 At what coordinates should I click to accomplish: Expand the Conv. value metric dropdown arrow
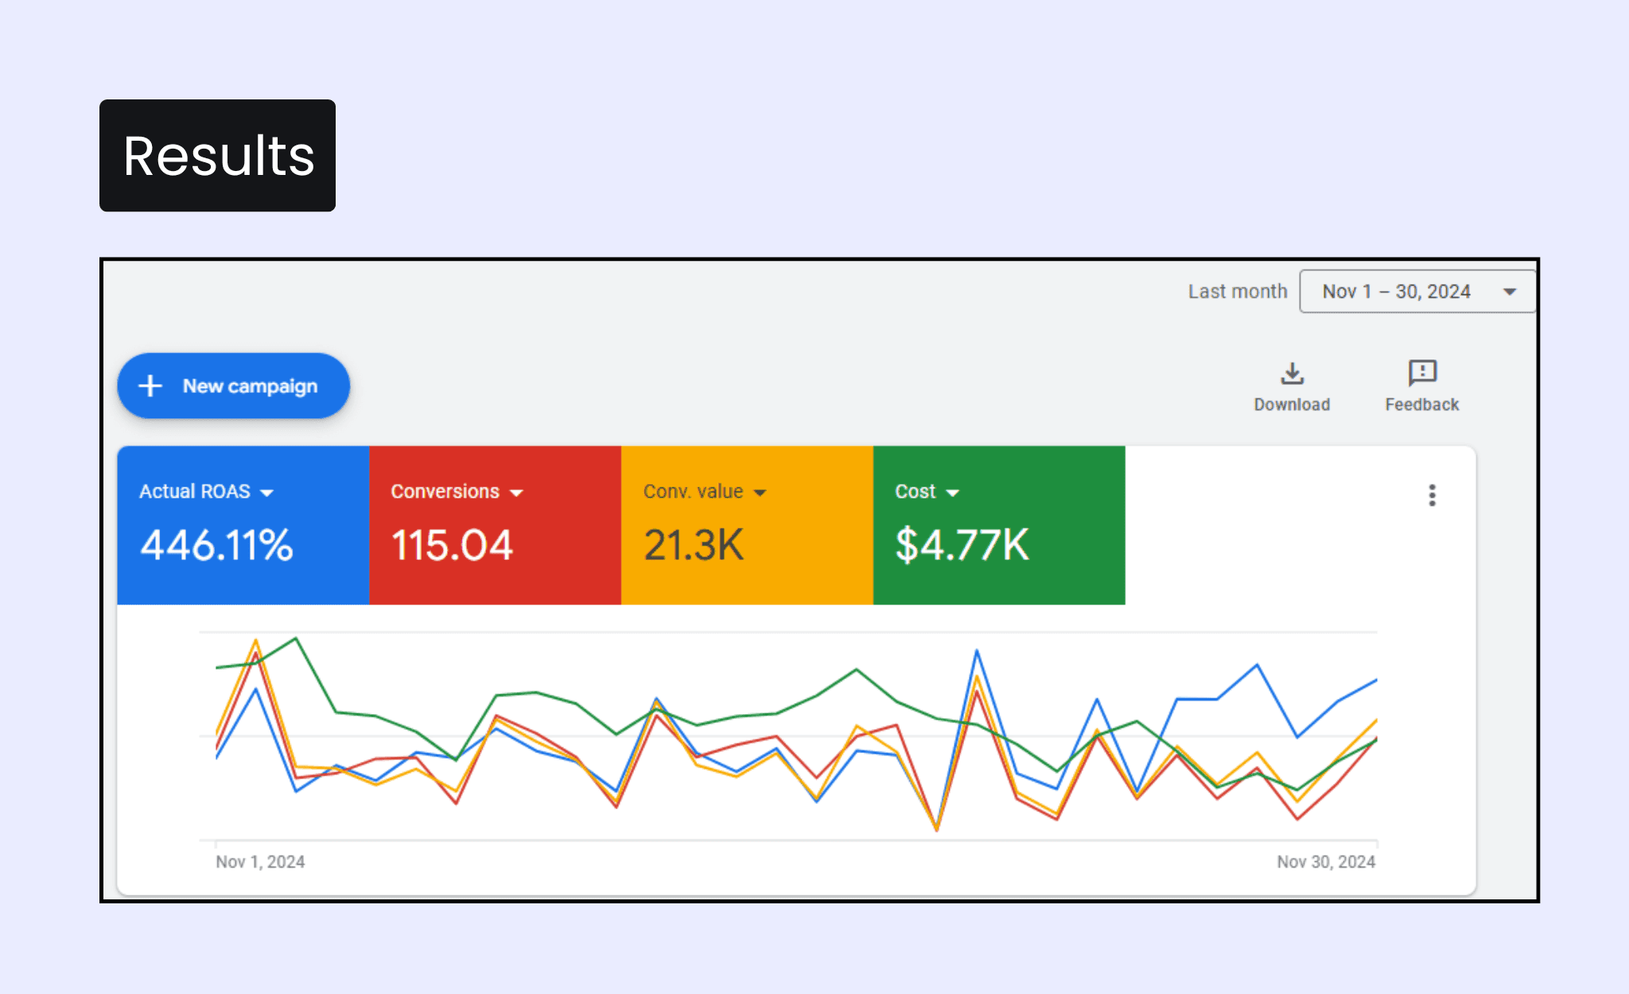[760, 493]
